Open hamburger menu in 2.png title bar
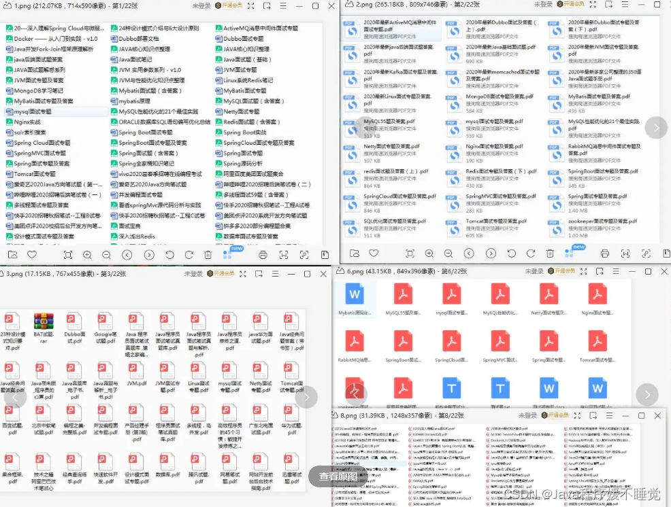 pyautogui.click(x=625, y=4)
